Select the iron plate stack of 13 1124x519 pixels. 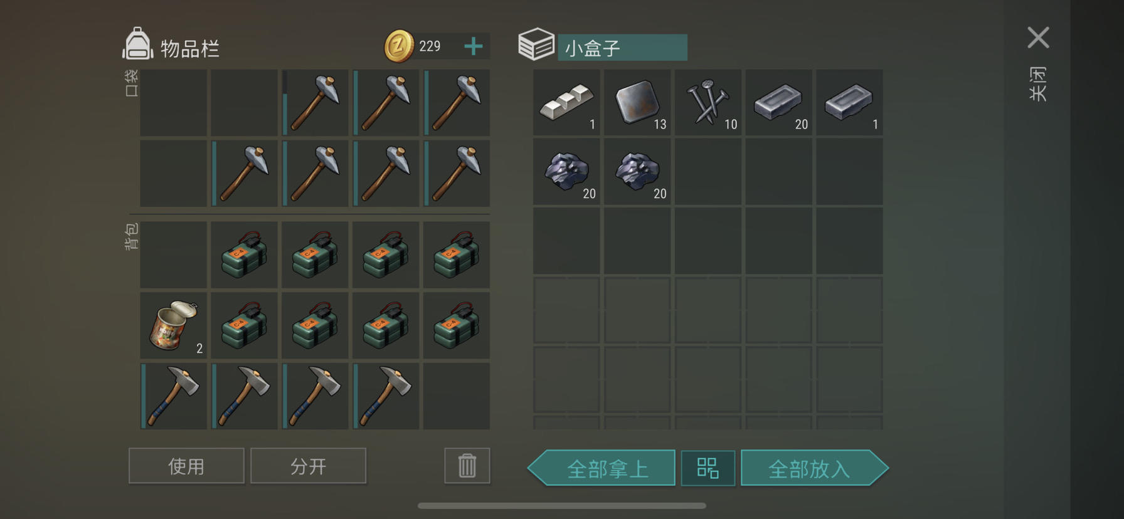coord(637,102)
